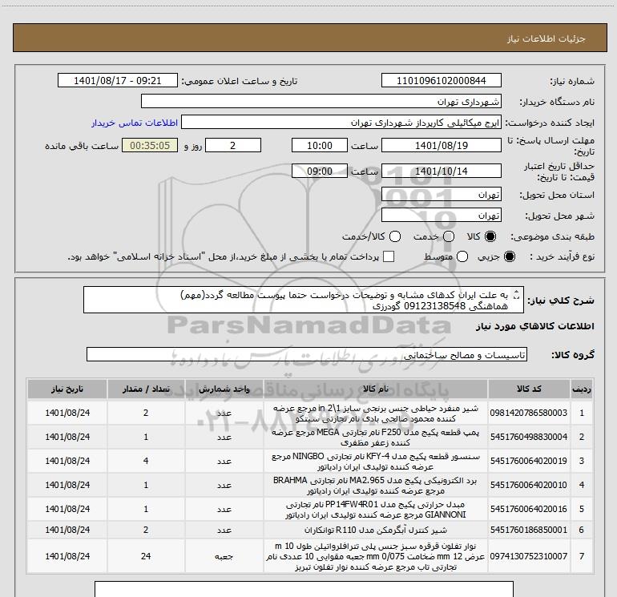Select the کالا radio button

tap(490, 236)
